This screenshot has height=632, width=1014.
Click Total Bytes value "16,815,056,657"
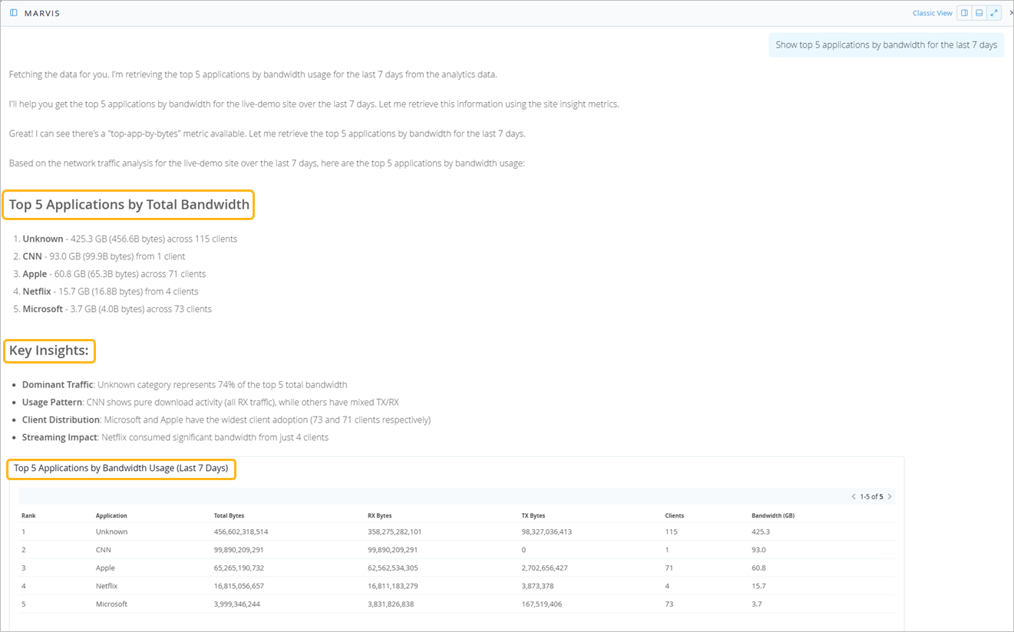tap(239, 586)
